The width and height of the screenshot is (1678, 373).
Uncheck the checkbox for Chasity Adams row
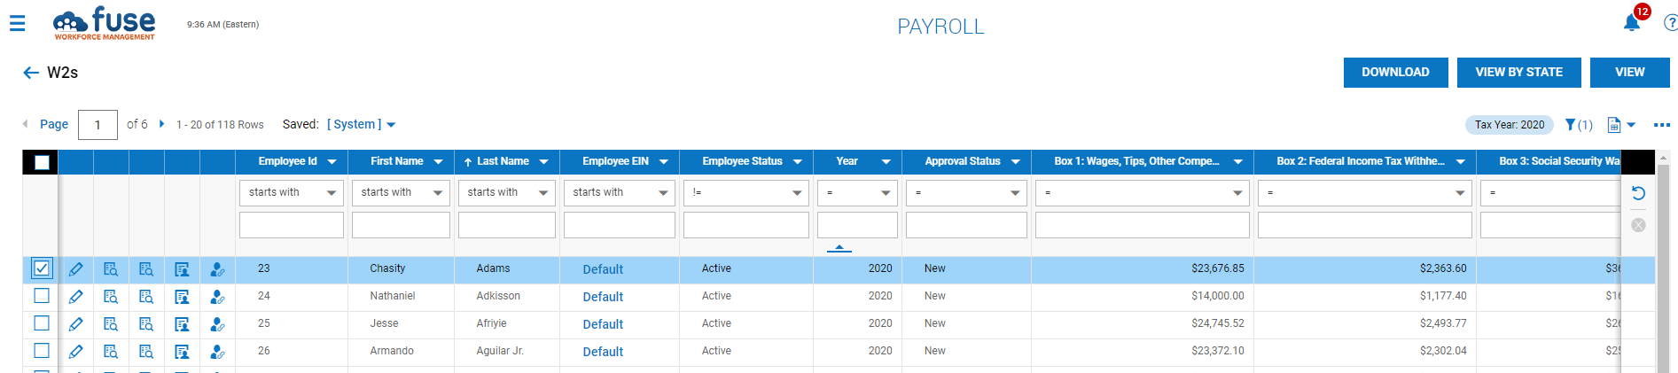(42, 268)
